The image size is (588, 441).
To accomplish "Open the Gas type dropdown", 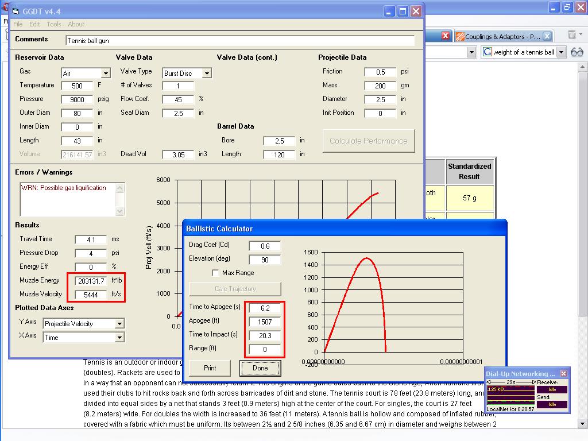I will point(106,73).
